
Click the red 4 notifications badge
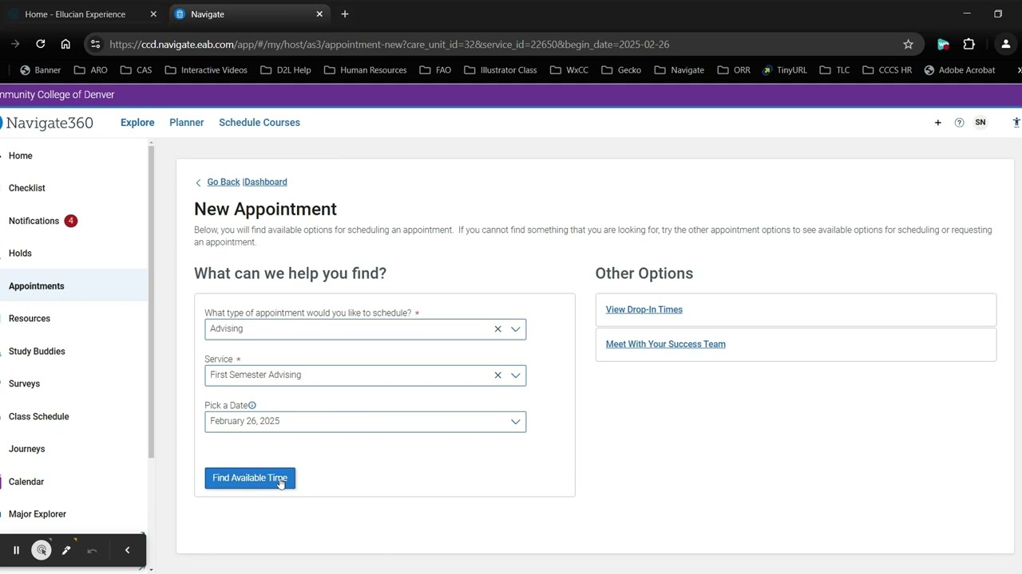[71, 221]
